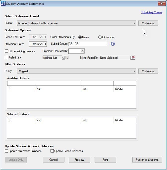Open the statement Format dropdown
The image size is (167, 170).
coord(134,23)
